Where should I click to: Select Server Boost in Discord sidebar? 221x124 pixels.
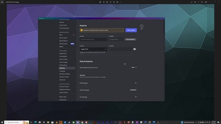click(63, 38)
